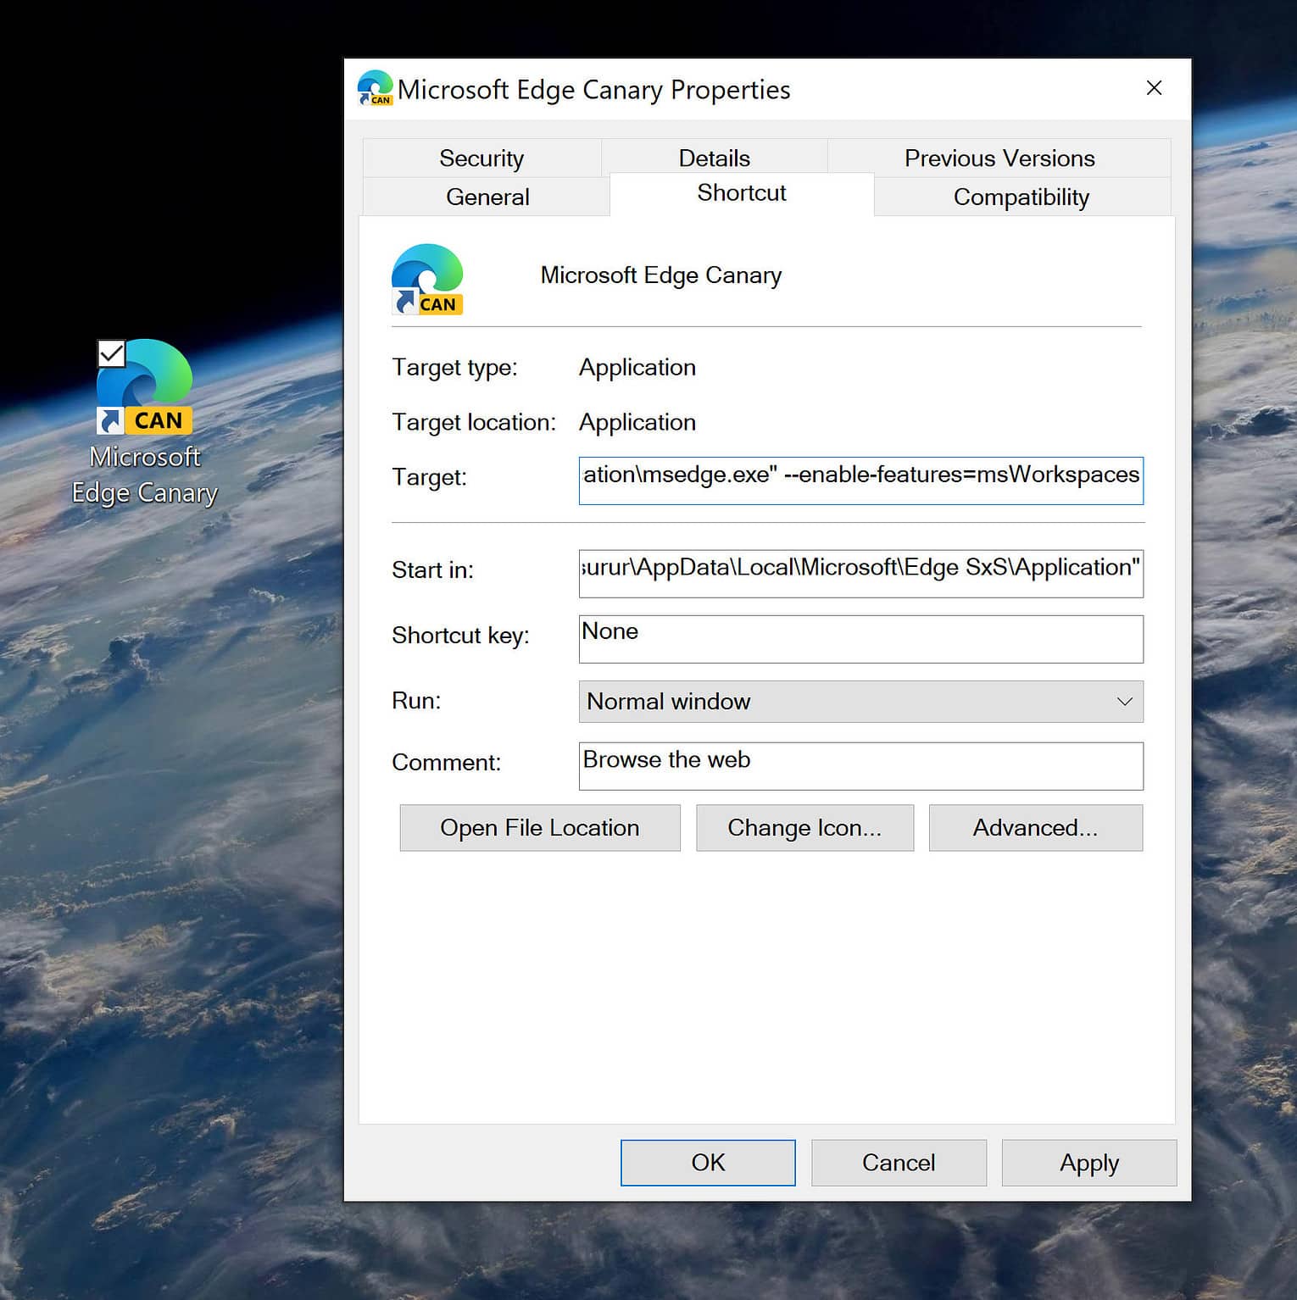Switch to the General tab

click(487, 197)
